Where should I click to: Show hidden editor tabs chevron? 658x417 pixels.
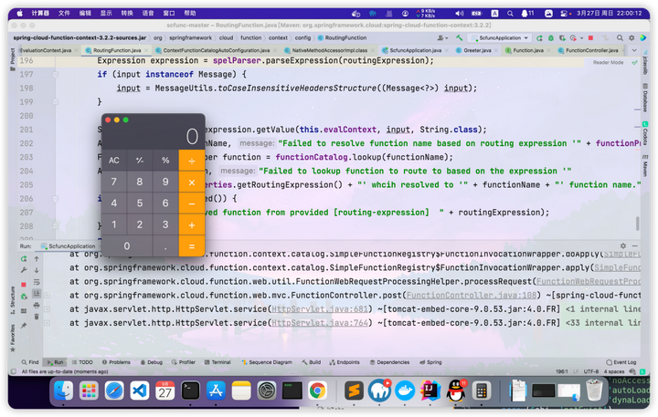pos(634,50)
